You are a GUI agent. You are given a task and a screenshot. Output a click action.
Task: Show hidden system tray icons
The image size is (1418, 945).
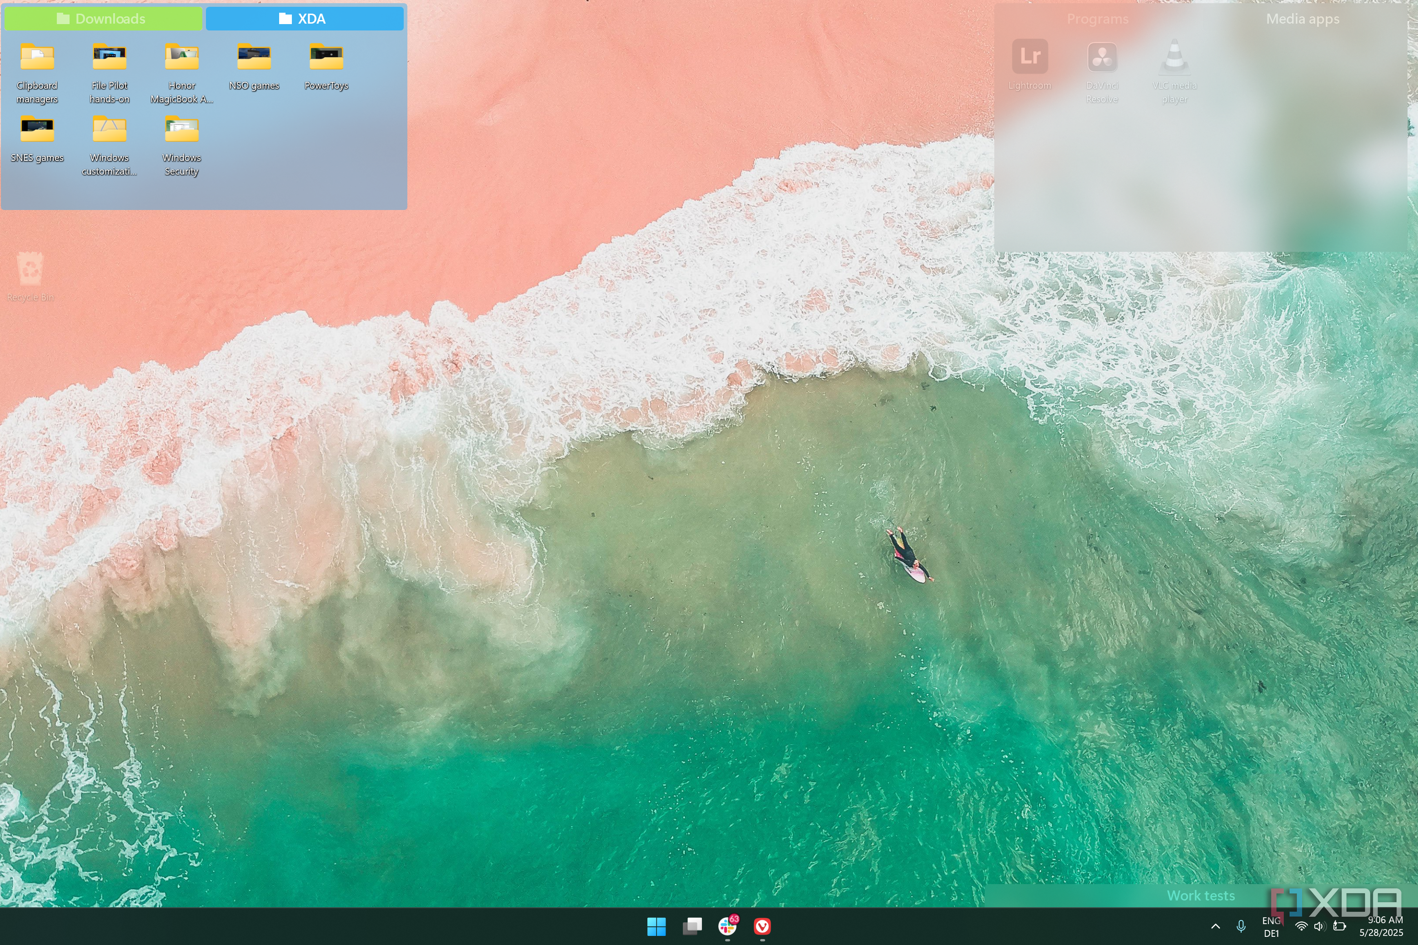click(1216, 926)
